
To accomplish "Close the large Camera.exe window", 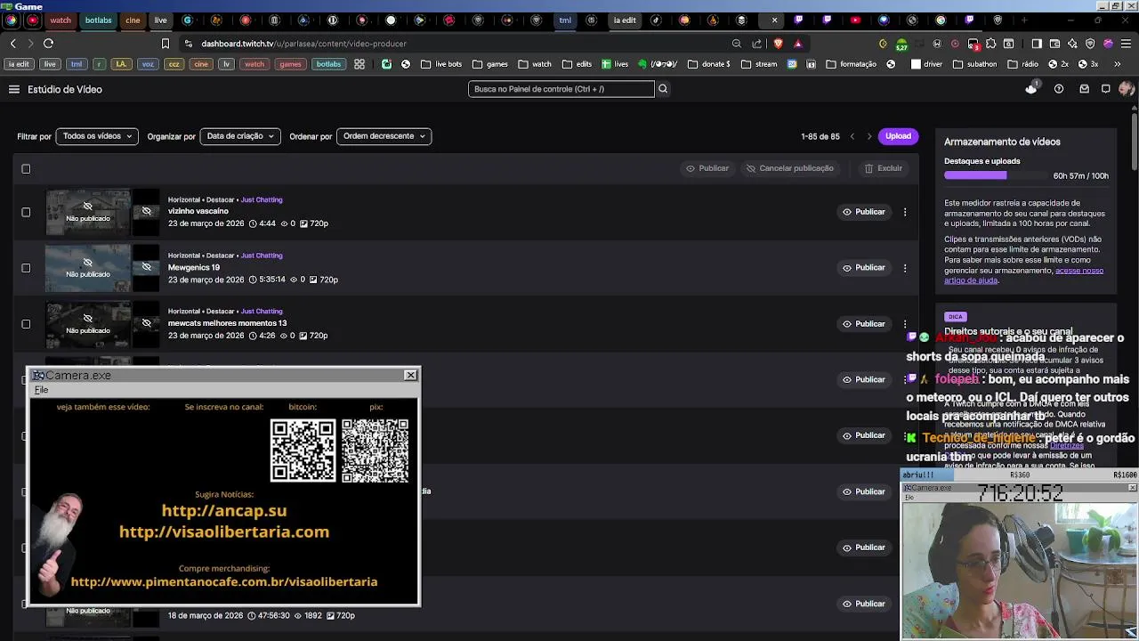I will 410,375.
